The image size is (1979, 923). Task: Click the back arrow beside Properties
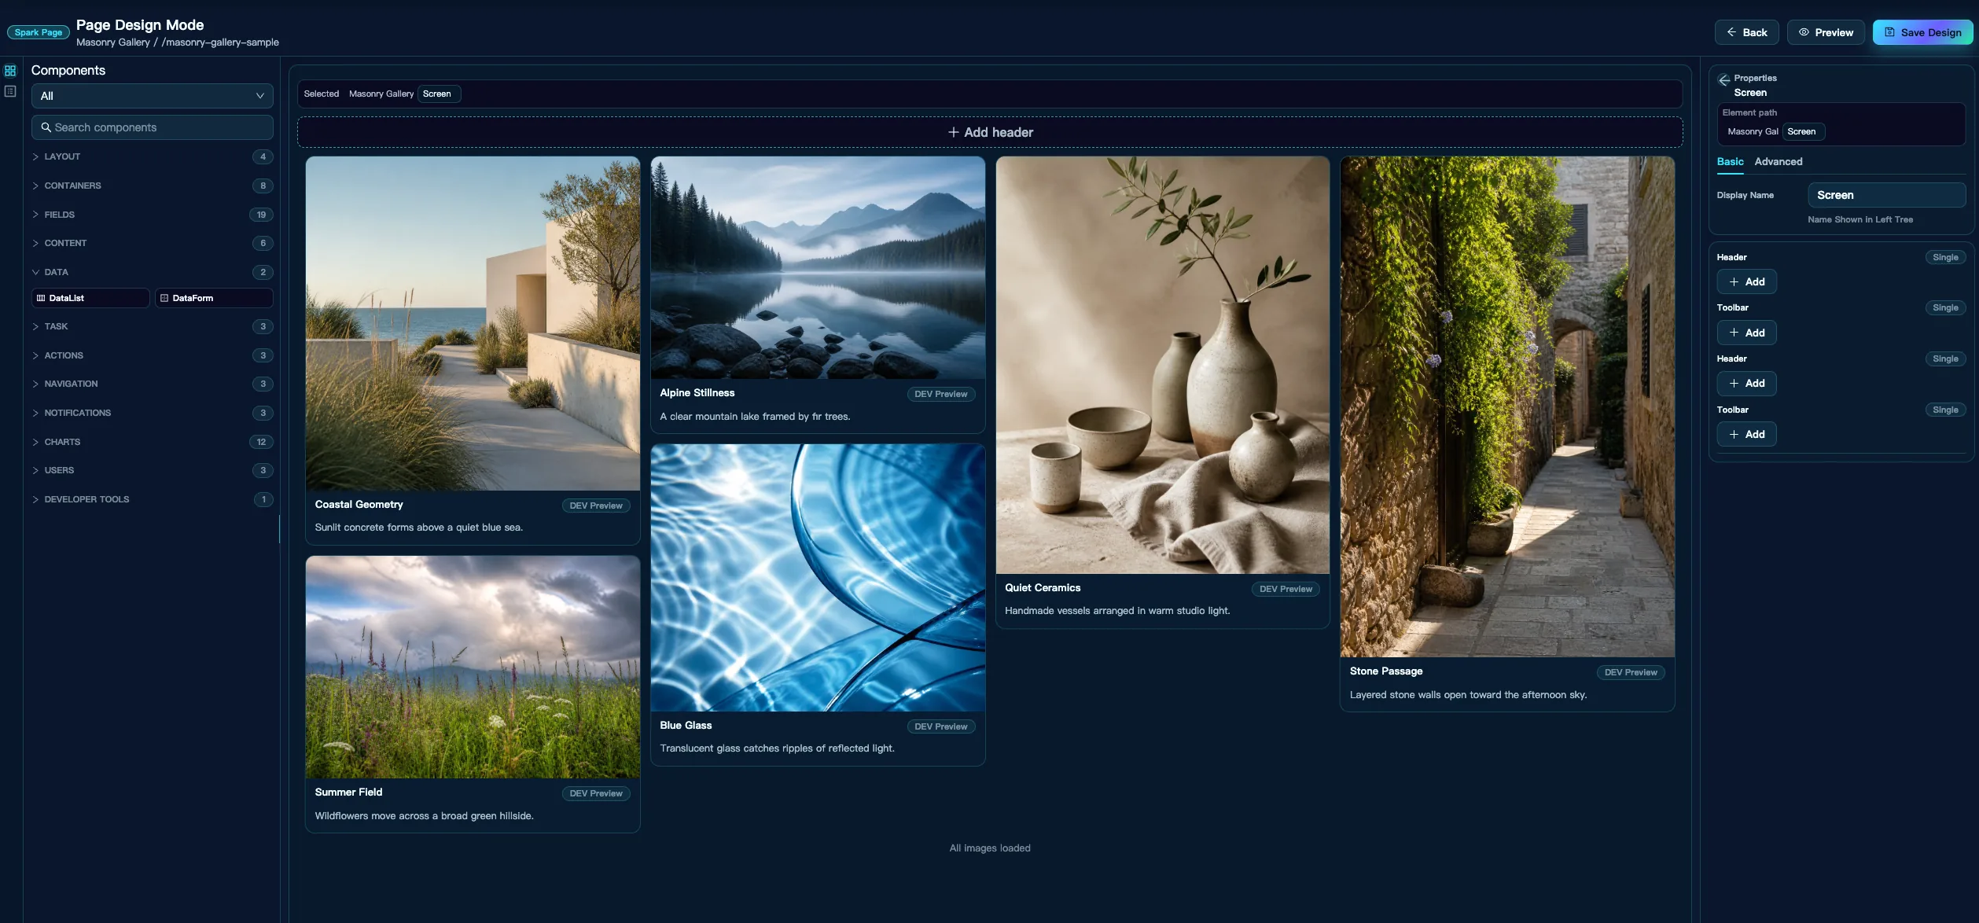(1723, 79)
